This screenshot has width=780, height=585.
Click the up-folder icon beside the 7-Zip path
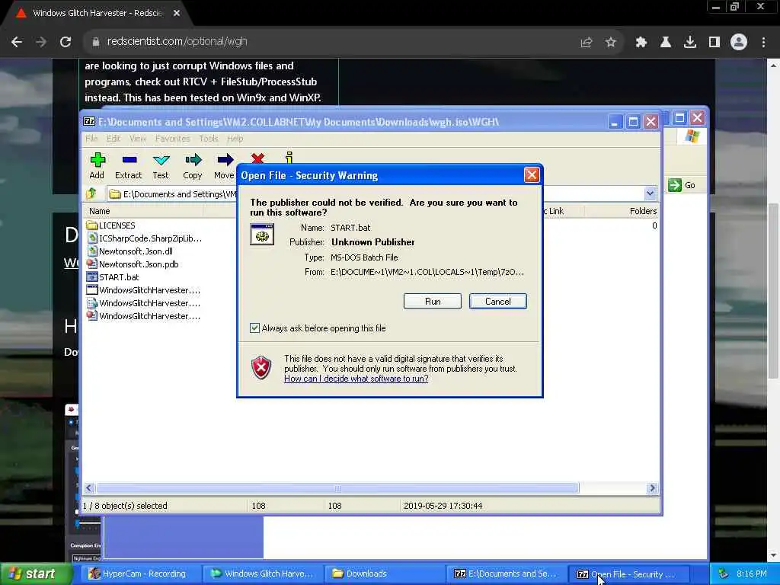[x=91, y=193]
